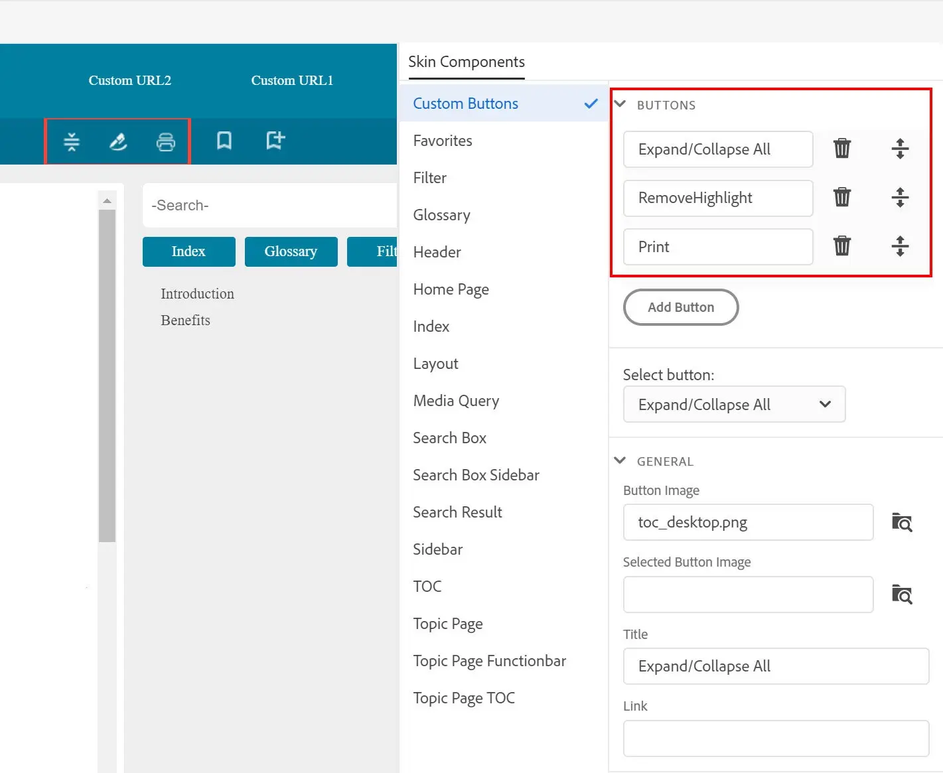Click the reorder arrows for Expand/Collapse All
Viewport: 943px width, 773px height.
(900, 149)
